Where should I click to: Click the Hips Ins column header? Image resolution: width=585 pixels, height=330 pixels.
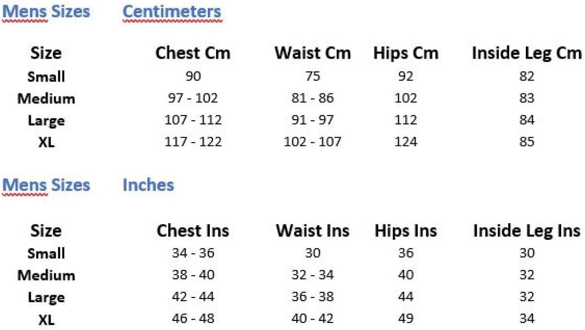point(406,231)
